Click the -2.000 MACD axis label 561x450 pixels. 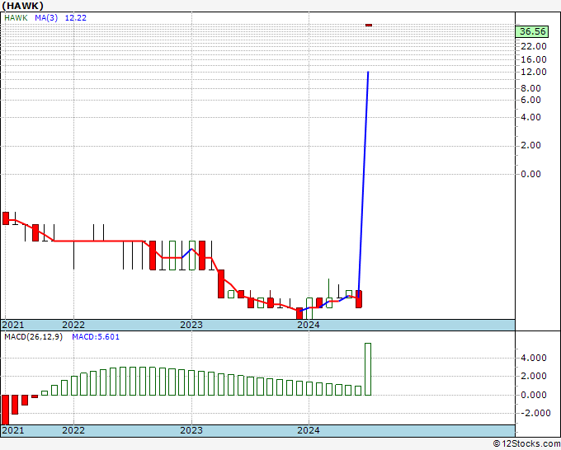point(535,413)
